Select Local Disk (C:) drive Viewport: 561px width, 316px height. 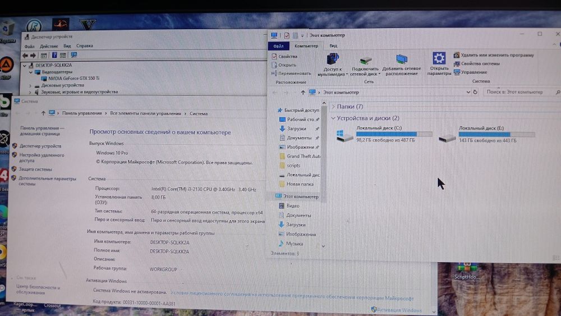[x=385, y=134]
